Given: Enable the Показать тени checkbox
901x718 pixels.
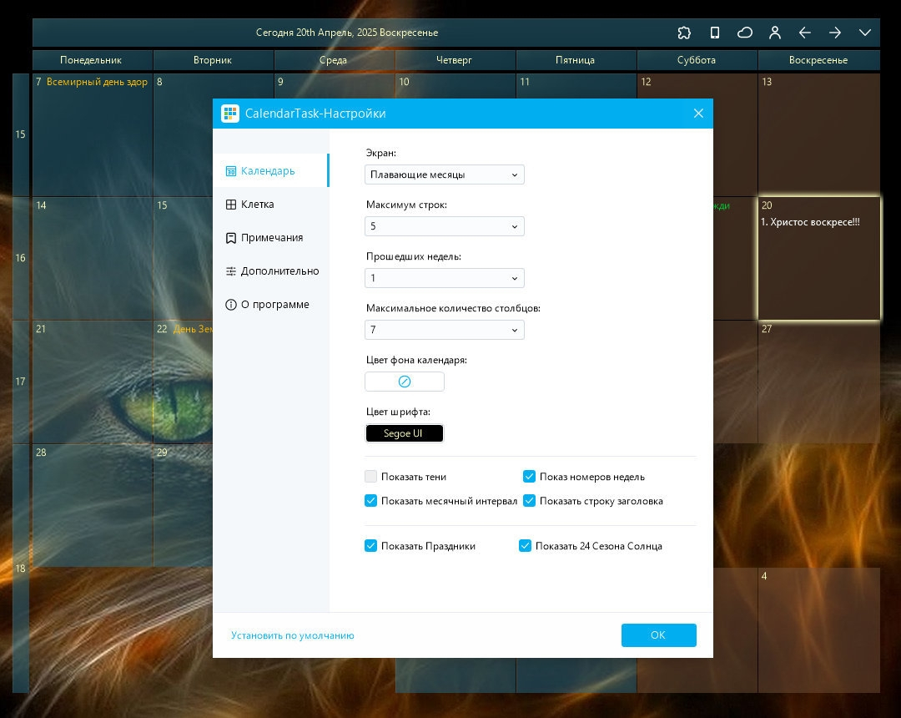Looking at the screenshot, I should [370, 477].
